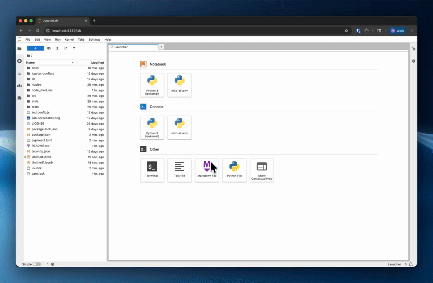Select yarn.lock file

coord(65,174)
